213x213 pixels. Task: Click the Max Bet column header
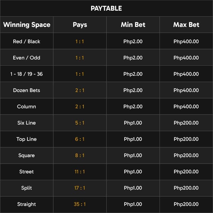[x=186, y=25]
